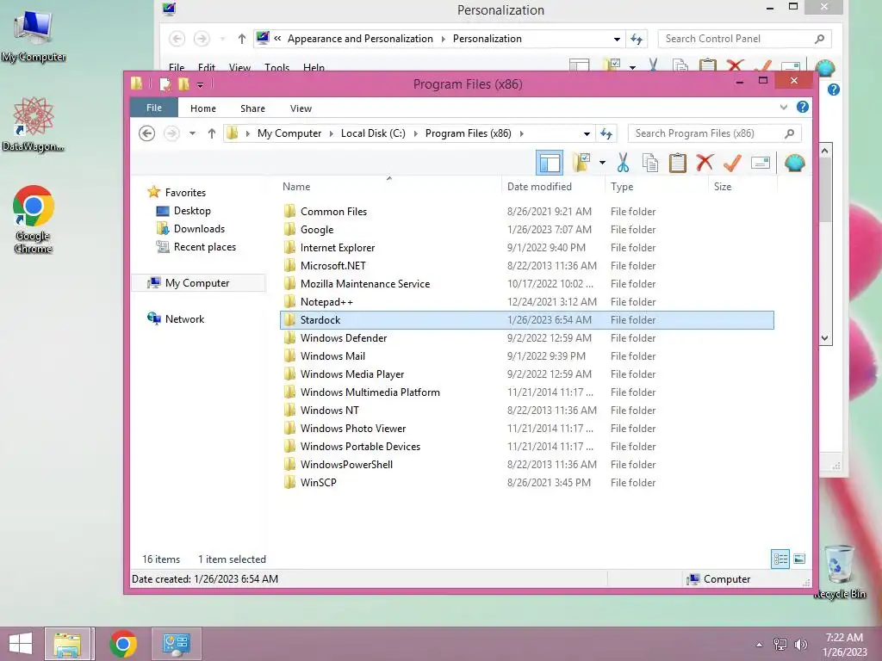Viewport: 882px width, 661px height.
Task: Click the New folder icon in quick access toolbar
Action: tap(183, 84)
